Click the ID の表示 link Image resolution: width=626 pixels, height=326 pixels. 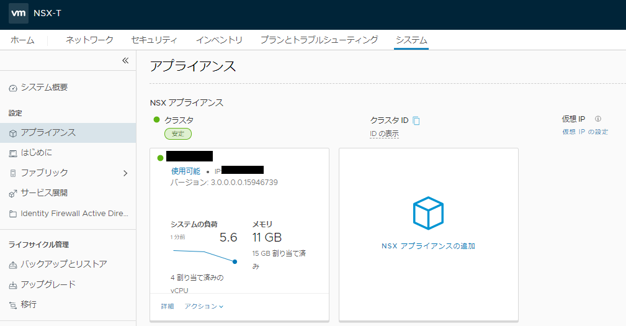click(384, 134)
